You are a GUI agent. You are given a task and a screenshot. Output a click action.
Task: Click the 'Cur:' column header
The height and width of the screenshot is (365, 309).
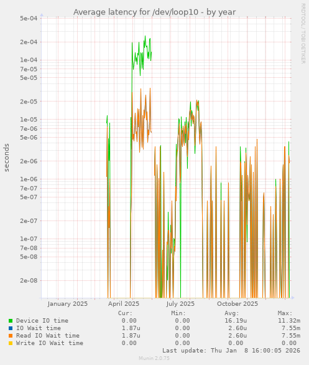(x=125, y=313)
